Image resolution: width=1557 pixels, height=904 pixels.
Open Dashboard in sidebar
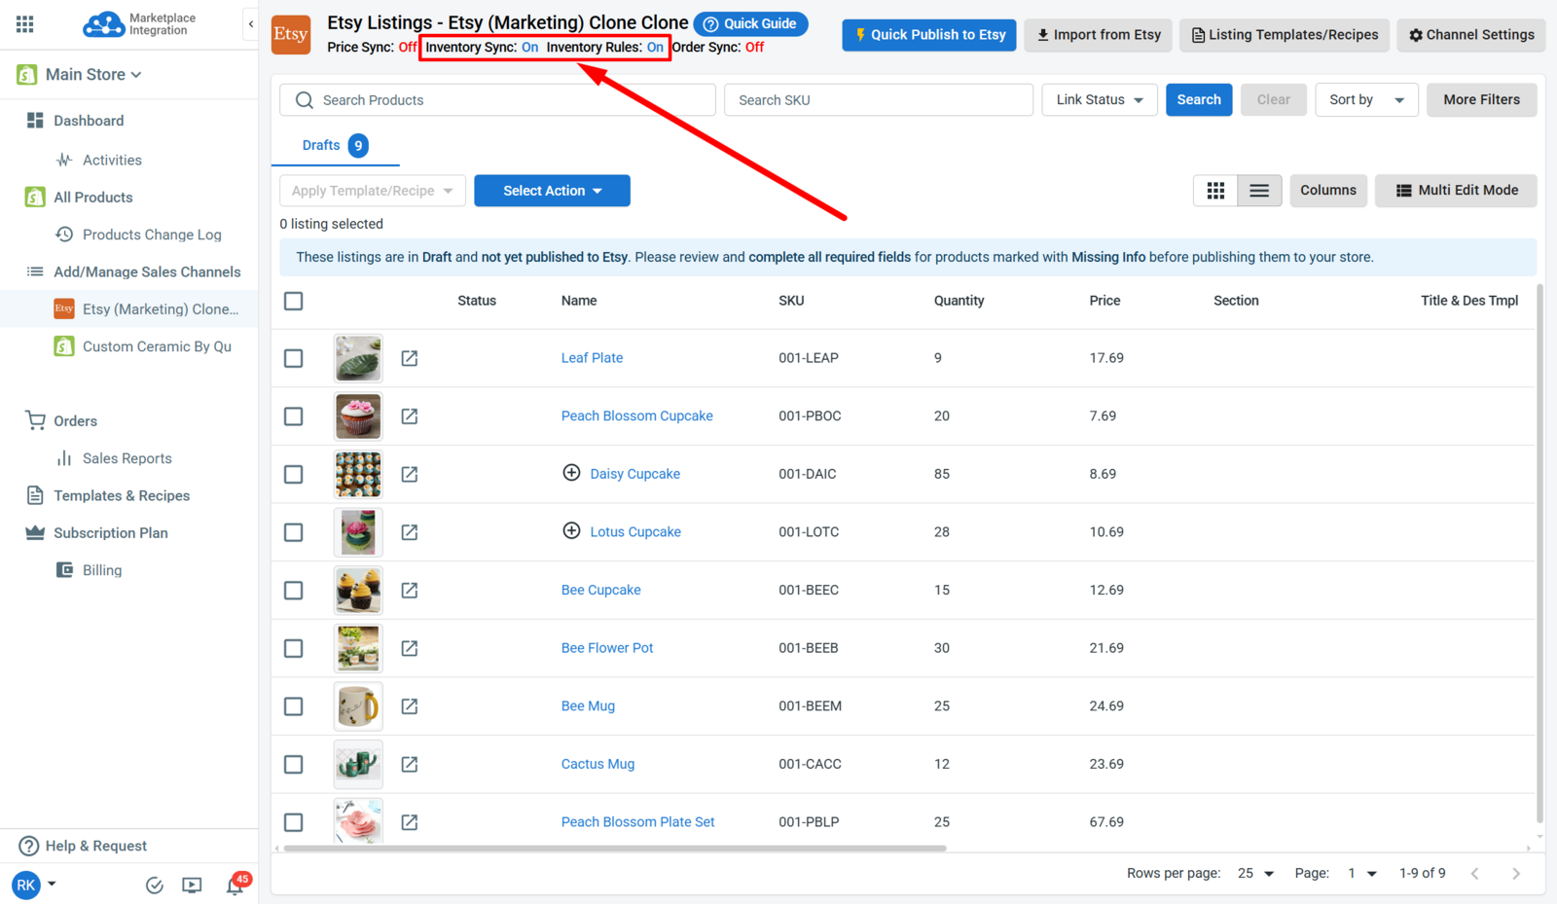click(x=89, y=121)
